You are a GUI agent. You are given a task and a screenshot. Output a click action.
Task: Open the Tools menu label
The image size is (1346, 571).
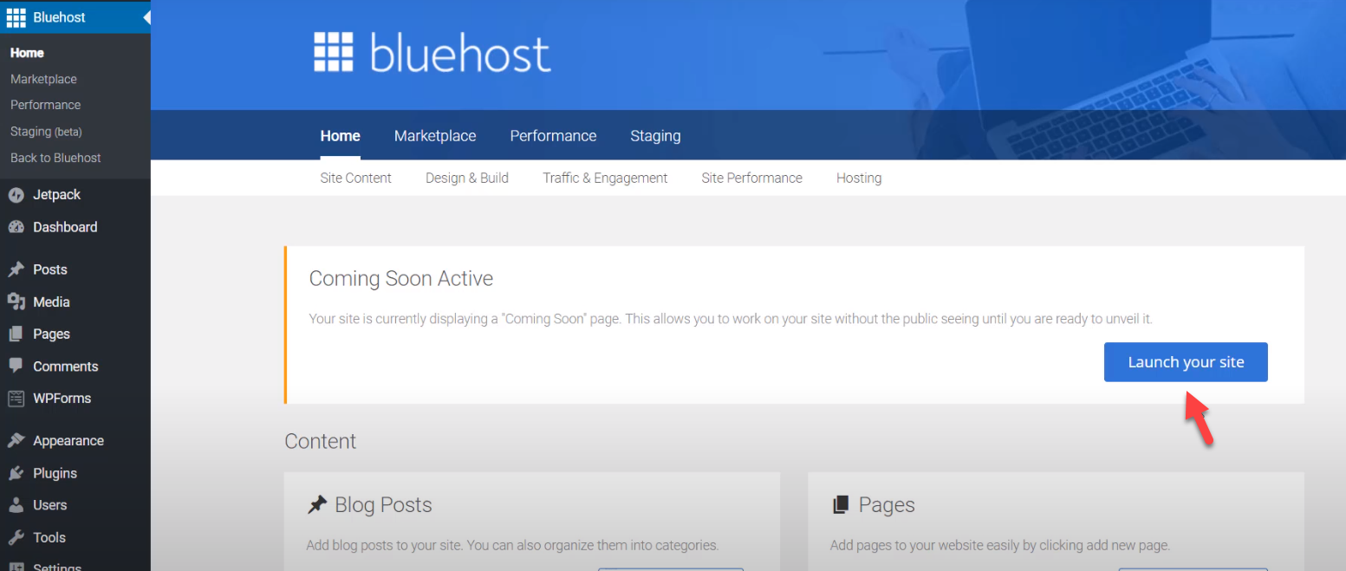coord(49,537)
